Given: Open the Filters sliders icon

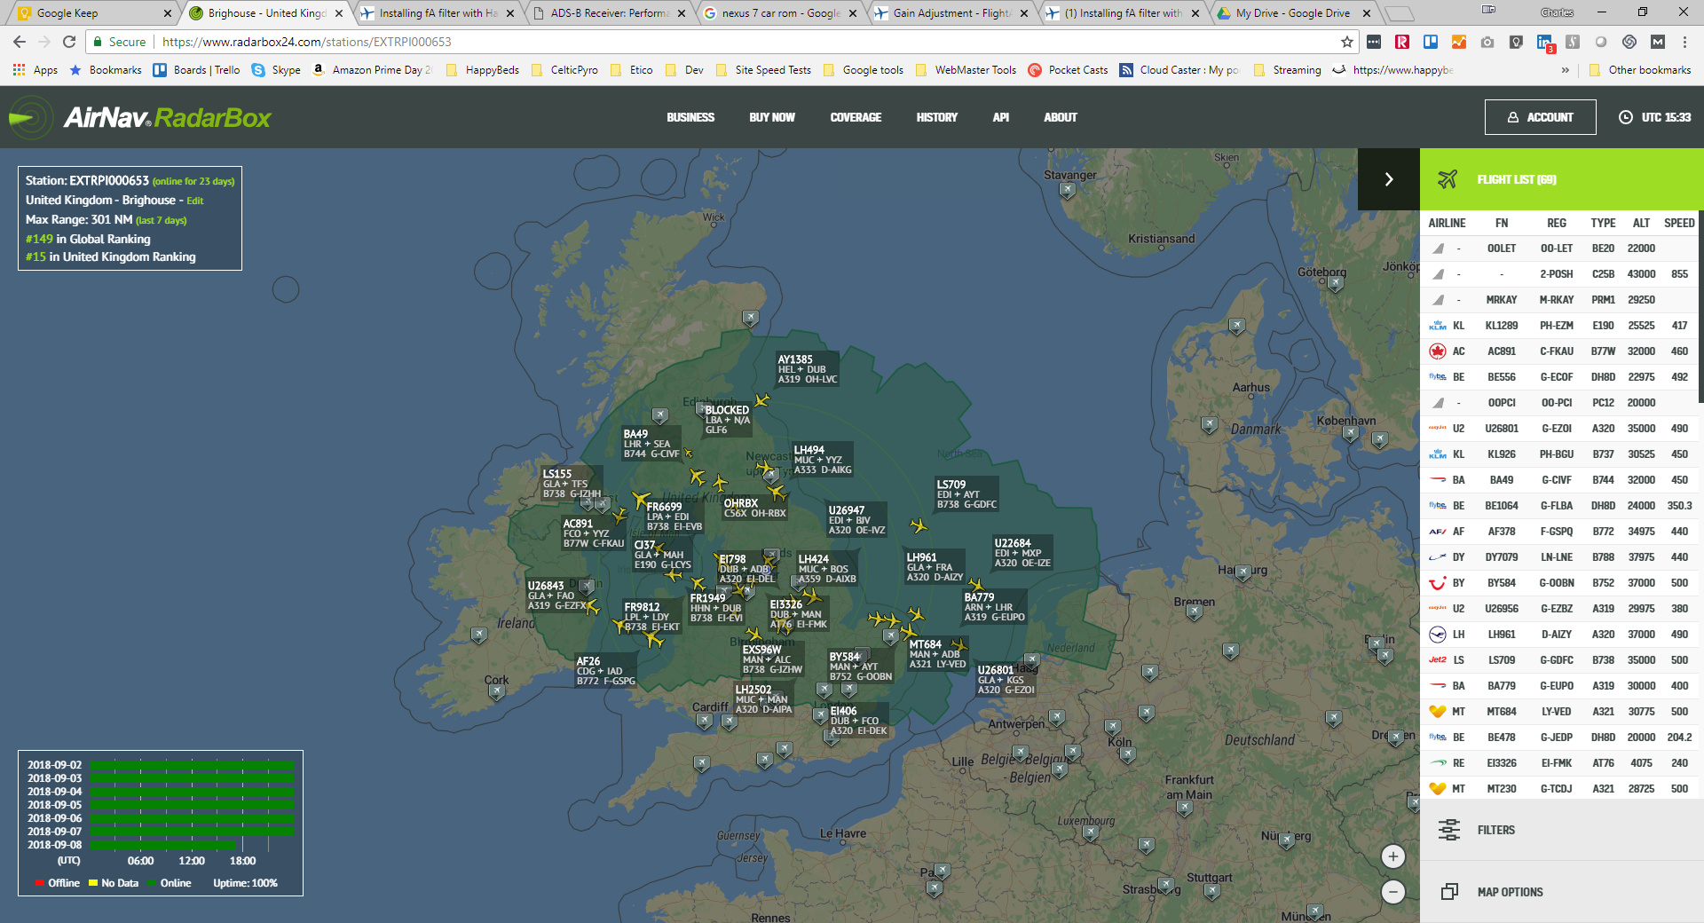Looking at the screenshot, I should [x=1449, y=830].
